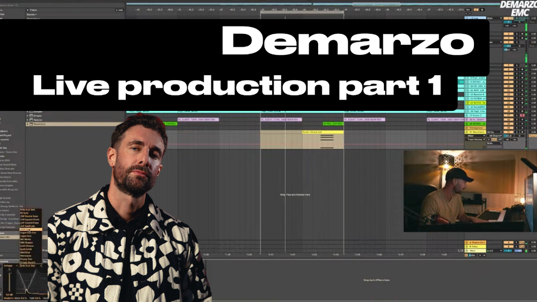This screenshot has height=302, width=537.
Task: Disarm the red record button on track 17
Action: [522, 115]
